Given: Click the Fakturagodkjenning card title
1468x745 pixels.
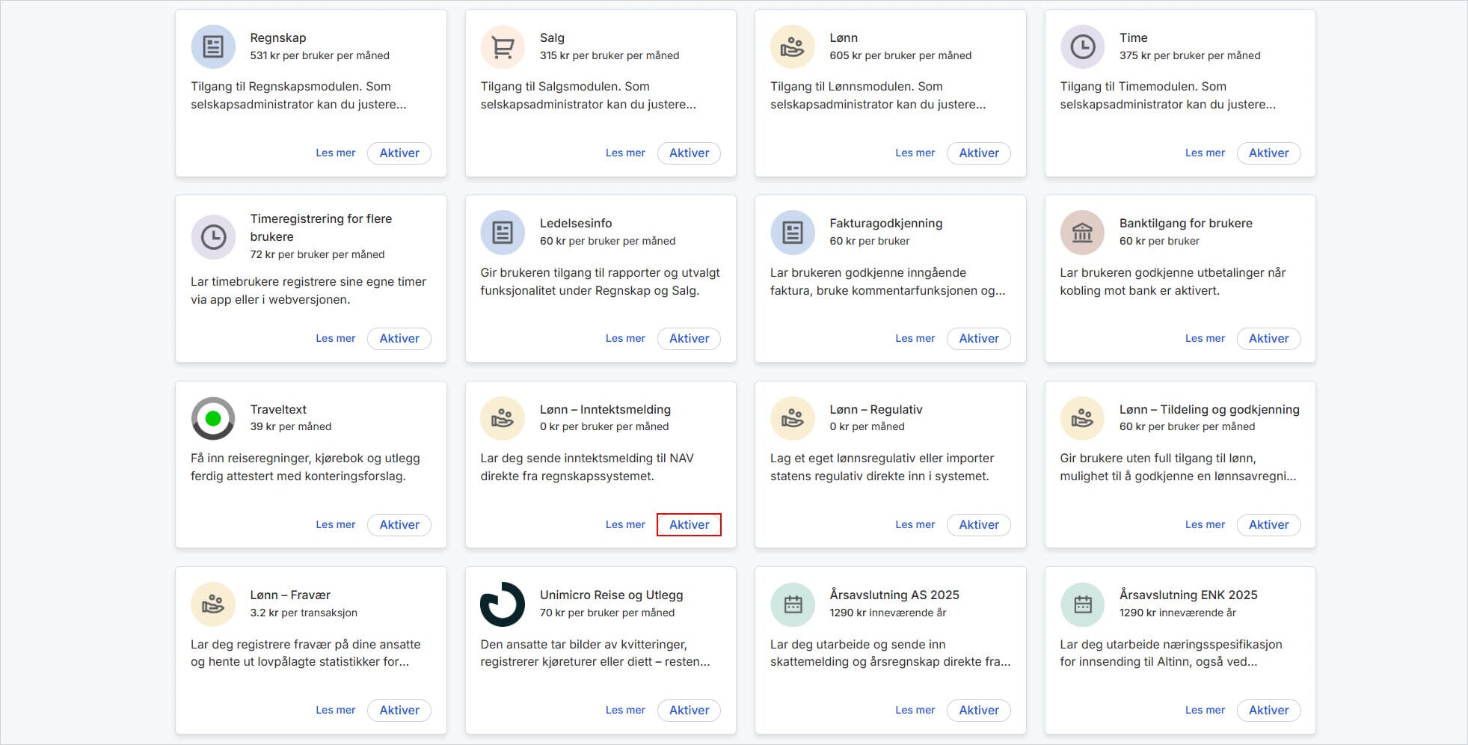Looking at the screenshot, I should pyautogui.click(x=885, y=223).
